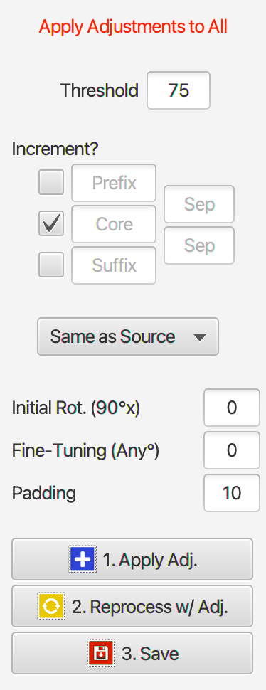Click the lower Sep separator field
Screen dimensions: 266x690
click(199, 245)
